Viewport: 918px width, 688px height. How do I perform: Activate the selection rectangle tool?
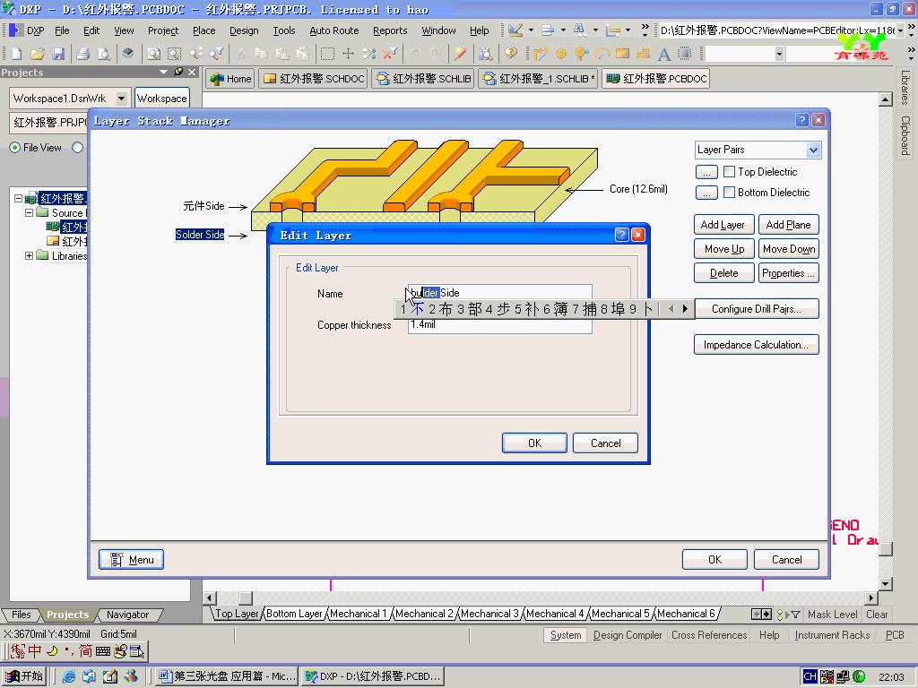tap(327, 55)
